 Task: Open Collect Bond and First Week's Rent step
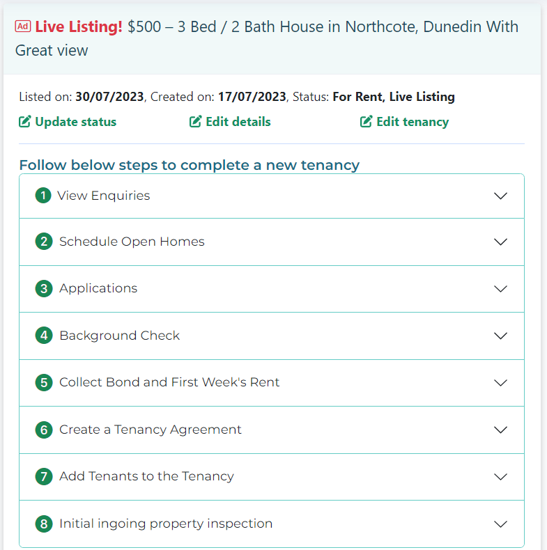click(169, 382)
